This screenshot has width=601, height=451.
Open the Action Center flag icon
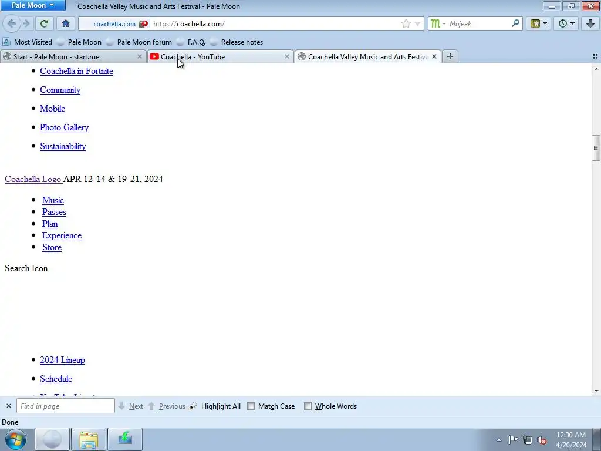[x=513, y=440]
